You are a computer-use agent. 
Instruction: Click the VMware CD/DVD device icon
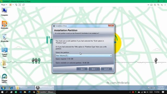[155, 5]
